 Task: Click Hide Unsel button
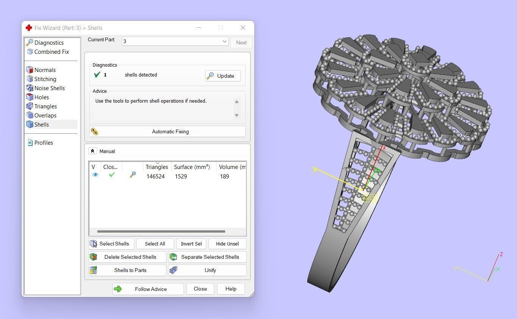(227, 244)
